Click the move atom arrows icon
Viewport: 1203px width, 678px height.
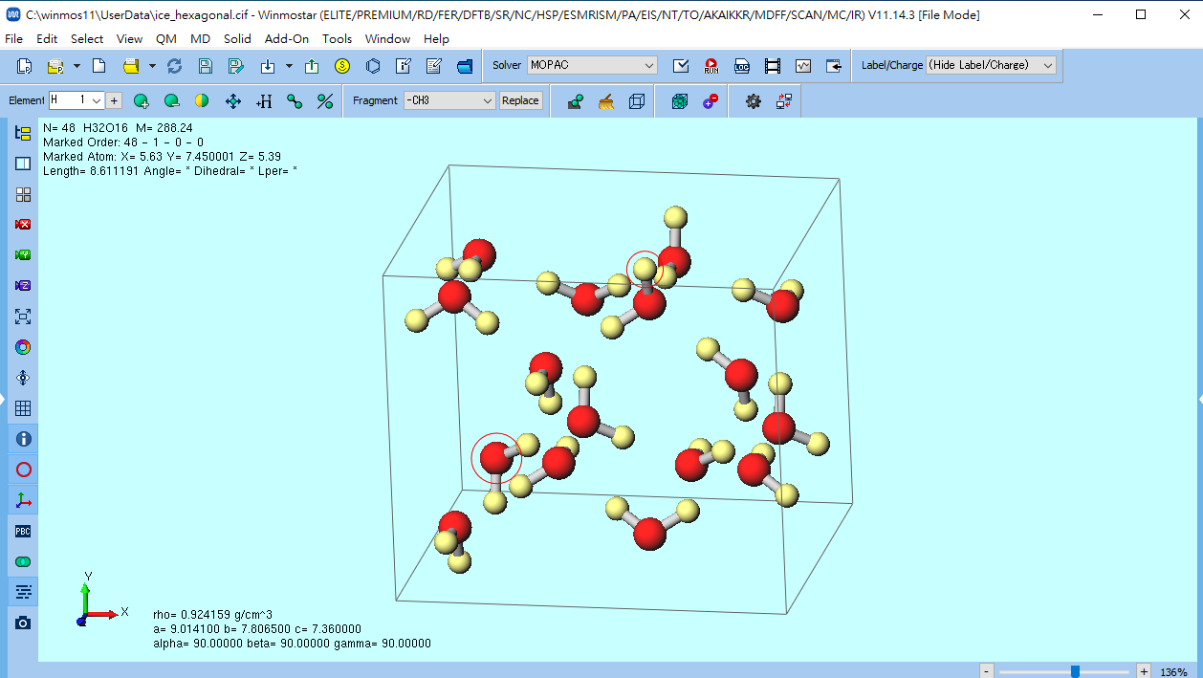tap(233, 101)
